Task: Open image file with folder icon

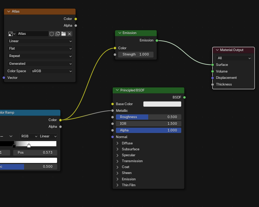Action: (63, 34)
